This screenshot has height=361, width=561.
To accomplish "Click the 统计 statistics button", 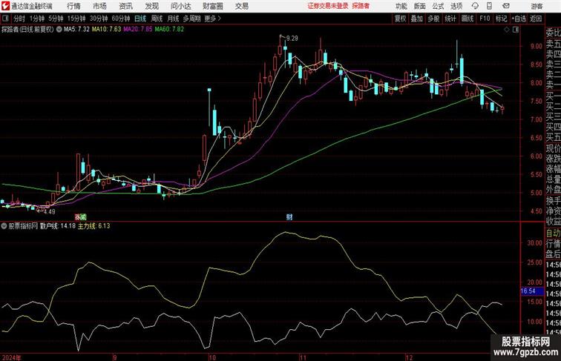I will [x=450, y=19].
